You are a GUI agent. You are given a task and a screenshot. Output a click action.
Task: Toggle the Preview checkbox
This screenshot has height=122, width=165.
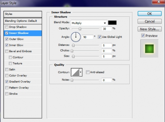(x=143, y=36)
